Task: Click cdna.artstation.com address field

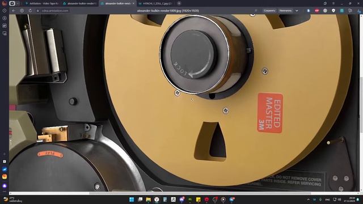Action: tap(55, 11)
